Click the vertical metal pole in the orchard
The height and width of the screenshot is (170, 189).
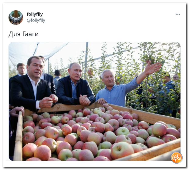tap(86, 59)
